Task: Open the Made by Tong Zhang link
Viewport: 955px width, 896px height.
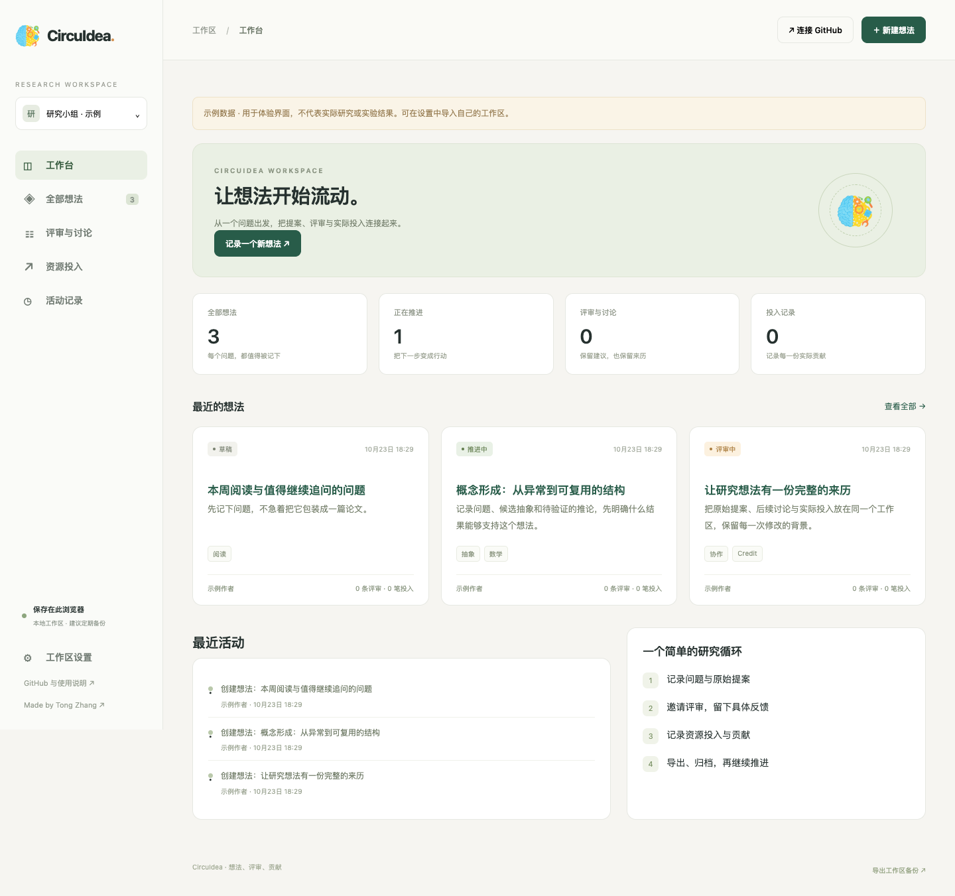Action: point(64,705)
